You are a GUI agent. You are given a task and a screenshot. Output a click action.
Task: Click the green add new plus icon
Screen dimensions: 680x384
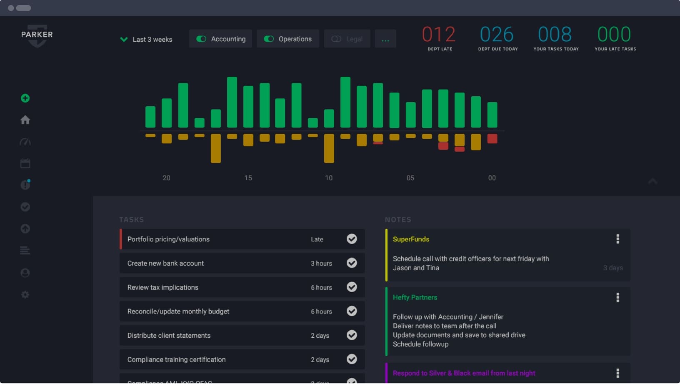(x=25, y=98)
